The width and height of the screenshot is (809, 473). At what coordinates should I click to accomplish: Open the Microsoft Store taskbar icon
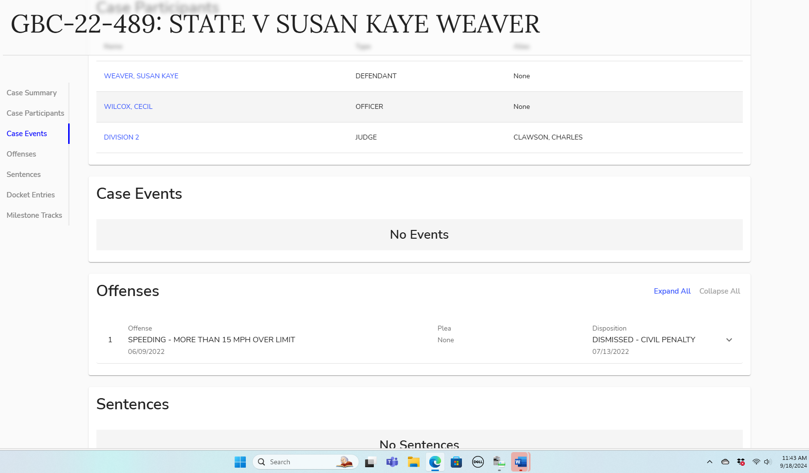pyautogui.click(x=456, y=462)
